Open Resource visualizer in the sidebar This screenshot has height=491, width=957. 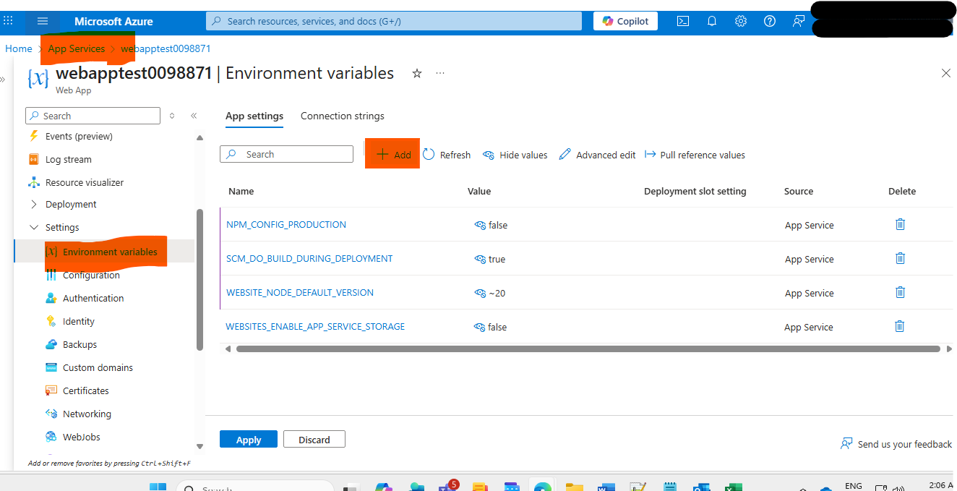tap(85, 182)
